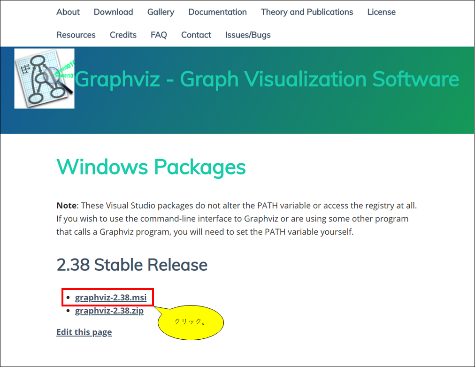Click the bold Note text

click(x=66, y=205)
